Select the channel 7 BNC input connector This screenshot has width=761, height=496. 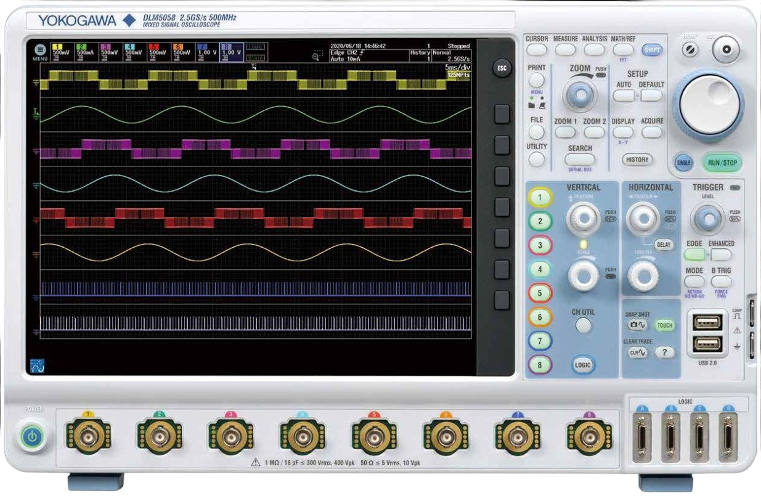[517, 437]
